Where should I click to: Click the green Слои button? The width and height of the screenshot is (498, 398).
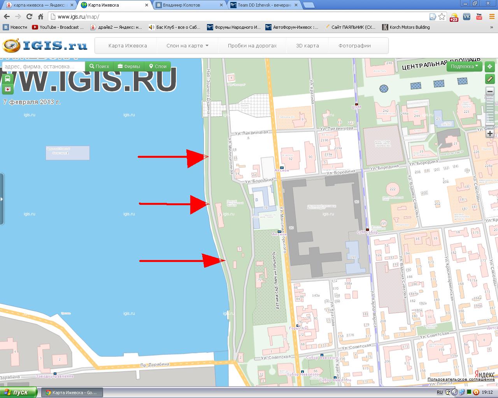coord(158,66)
